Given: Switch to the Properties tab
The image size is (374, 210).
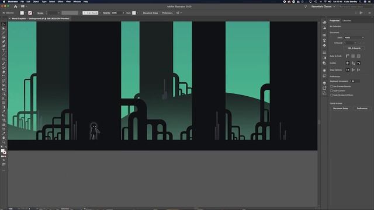Looking at the screenshot, I should pyautogui.click(x=334, y=21).
